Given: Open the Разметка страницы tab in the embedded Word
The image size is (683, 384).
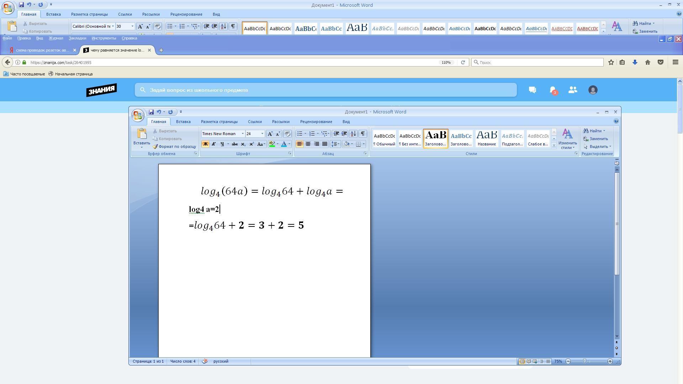Looking at the screenshot, I should pos(219,122).
